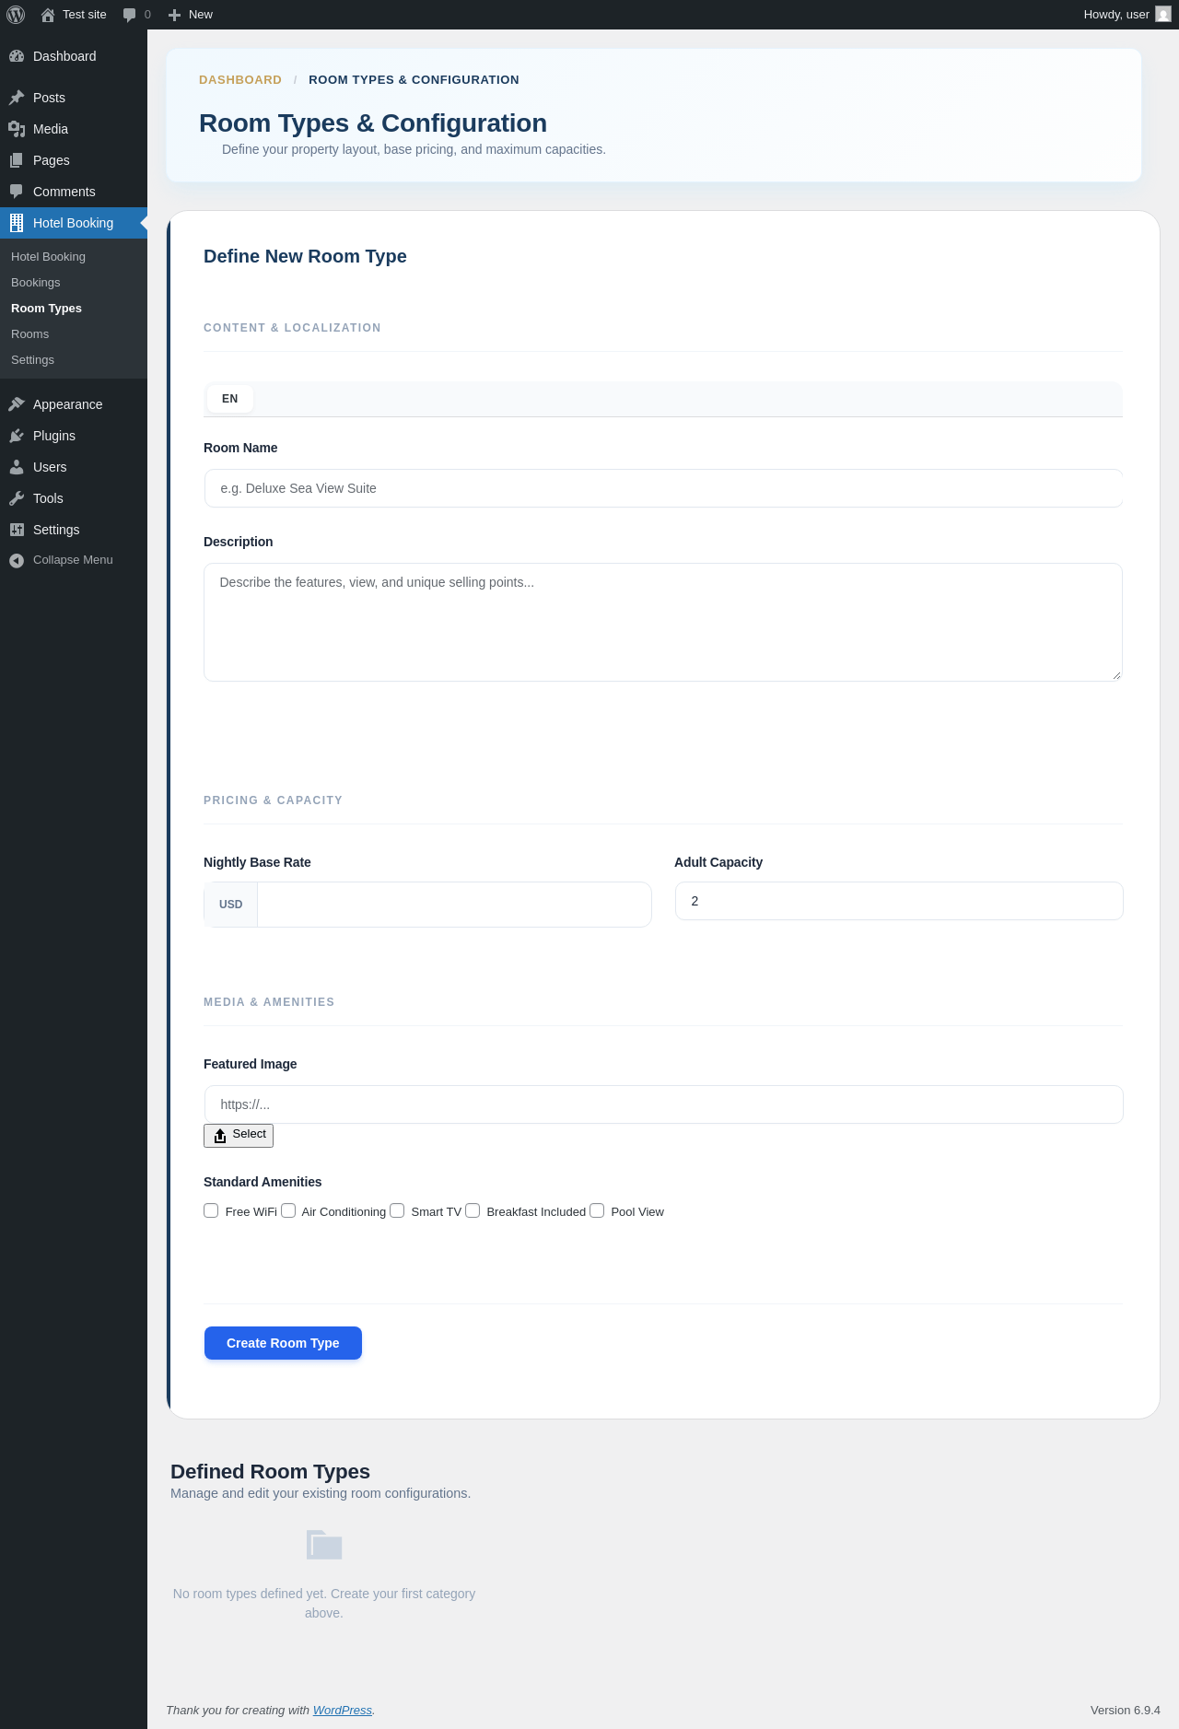1179x1729 pixels.
Task: Click the Dashboard breadcrumb link
Action: click(240, 80)
